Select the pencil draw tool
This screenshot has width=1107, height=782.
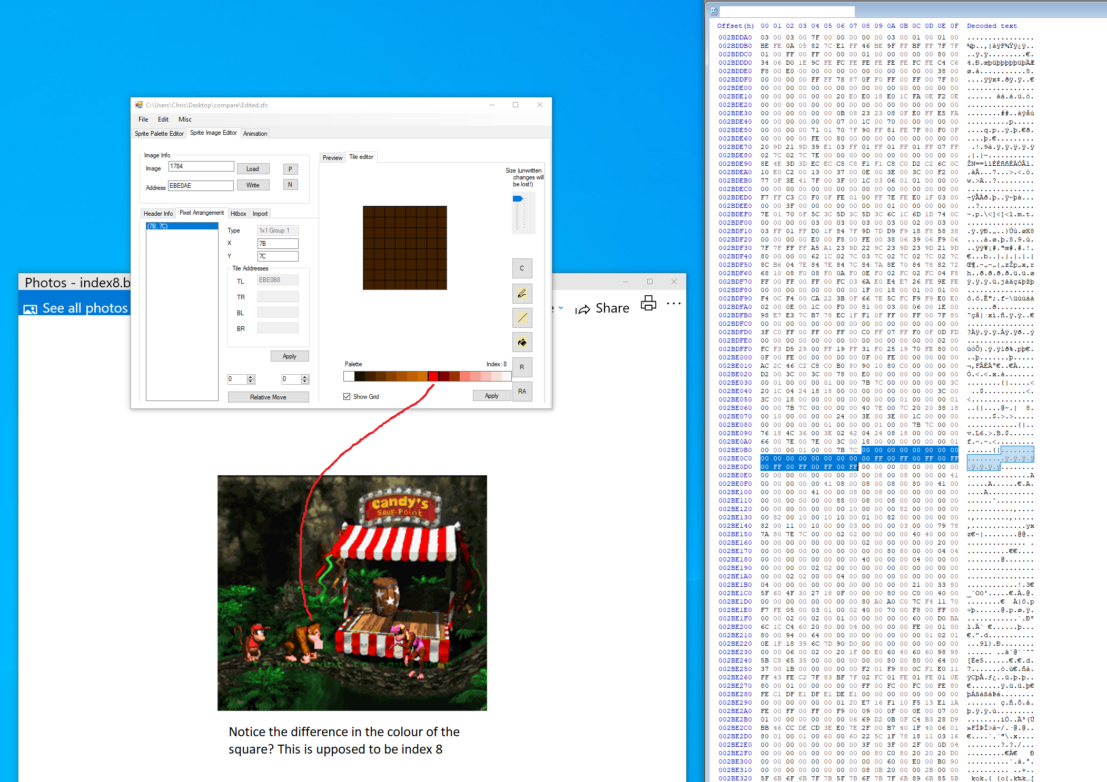pyautogui.click(x=522, y=294)
